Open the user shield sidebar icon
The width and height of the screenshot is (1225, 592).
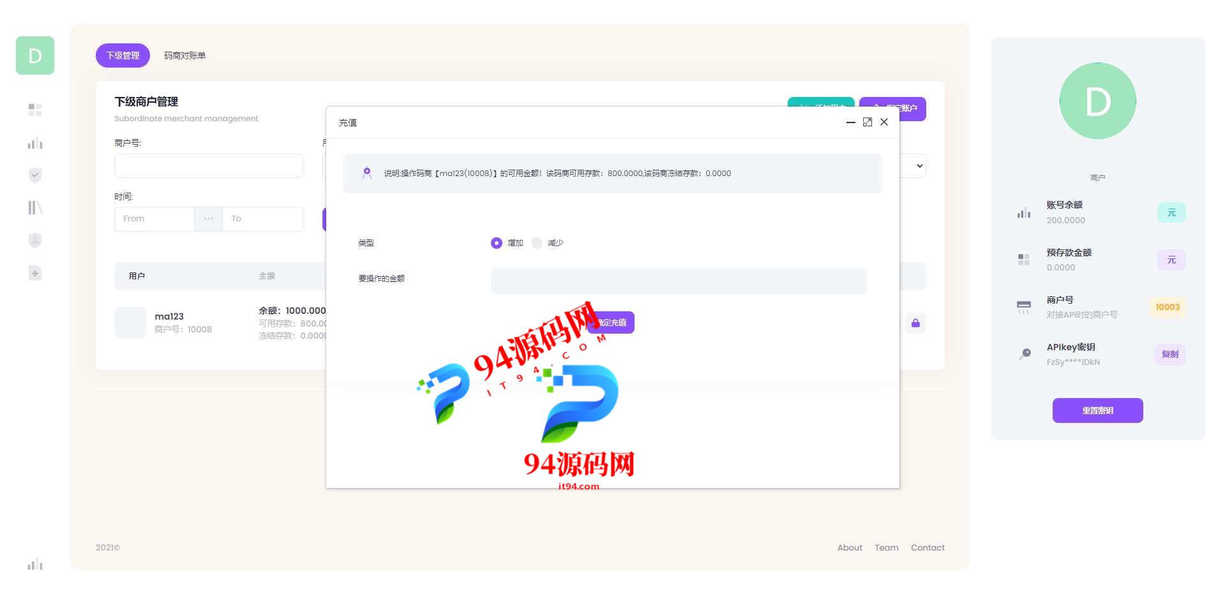pyautogui.click(x=35, y=241)
